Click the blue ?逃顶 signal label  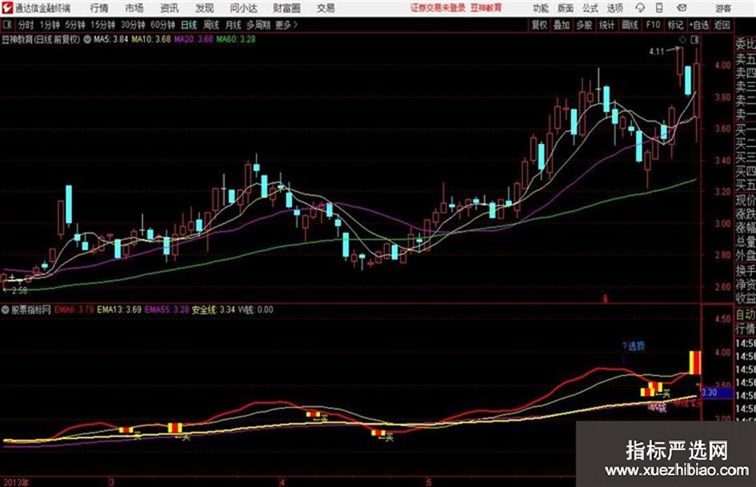click(633, 346)
